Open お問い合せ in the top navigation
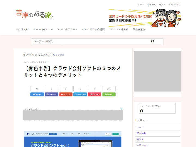This screenshot has width=196, height=147. pos(174,5)
